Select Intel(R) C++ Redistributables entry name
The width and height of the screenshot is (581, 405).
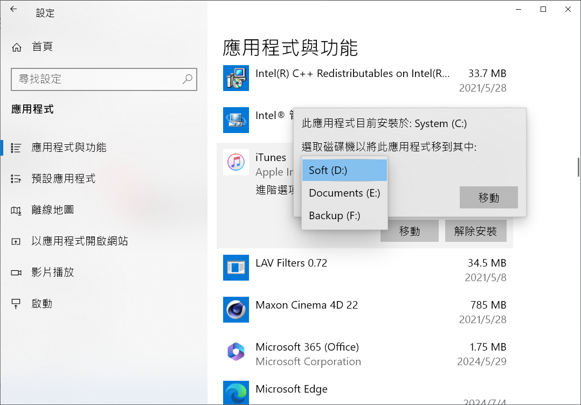point(352,73)
